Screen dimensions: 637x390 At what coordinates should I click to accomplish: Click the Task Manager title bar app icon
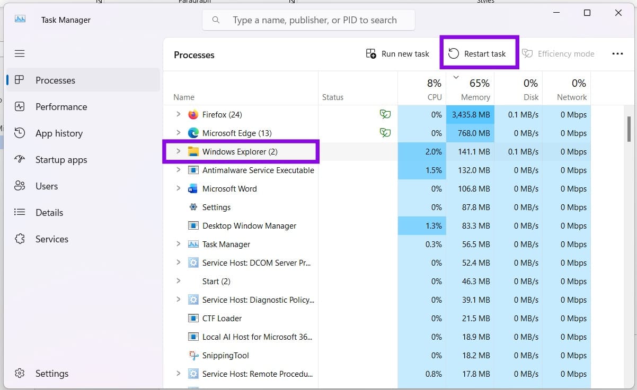coord(20,19)
